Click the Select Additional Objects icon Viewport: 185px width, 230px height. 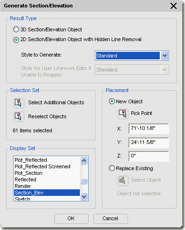[x=19, y=103]
